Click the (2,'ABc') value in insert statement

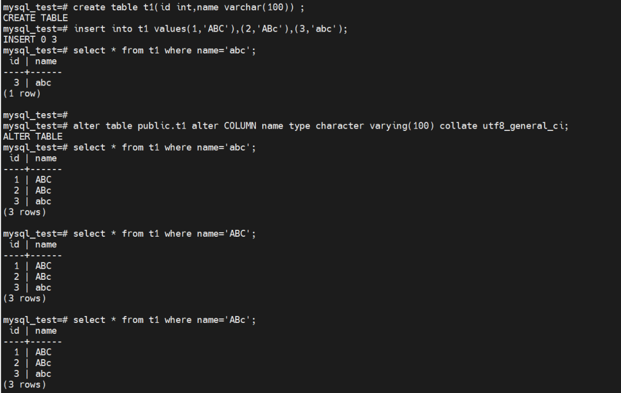(266, 29)
